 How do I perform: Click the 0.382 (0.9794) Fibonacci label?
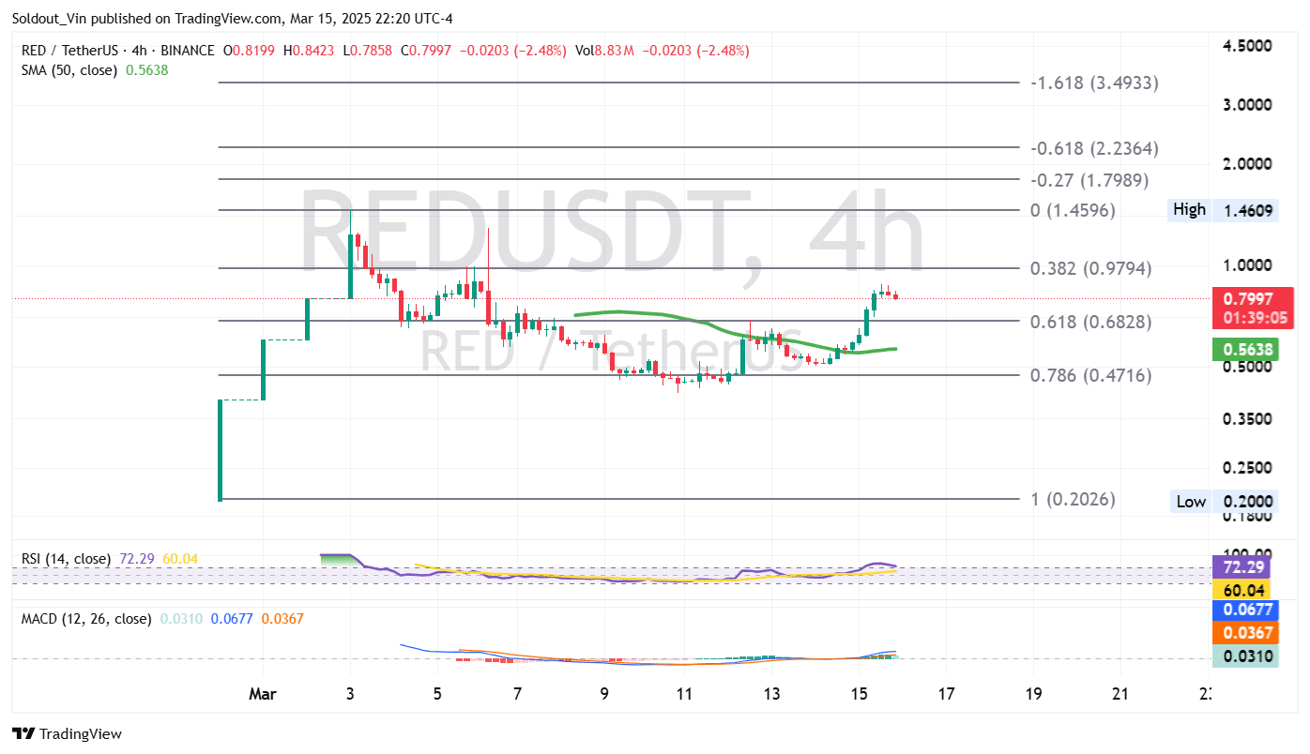coord(1090,268)
